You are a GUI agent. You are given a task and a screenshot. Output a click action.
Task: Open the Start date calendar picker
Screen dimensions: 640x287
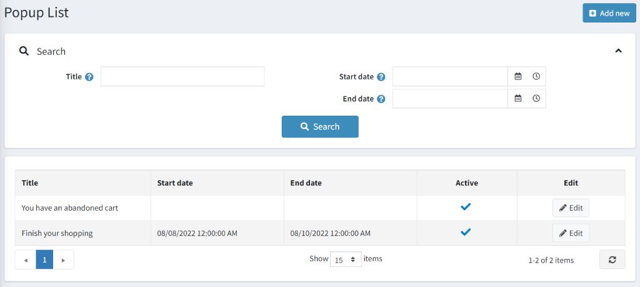517,76
